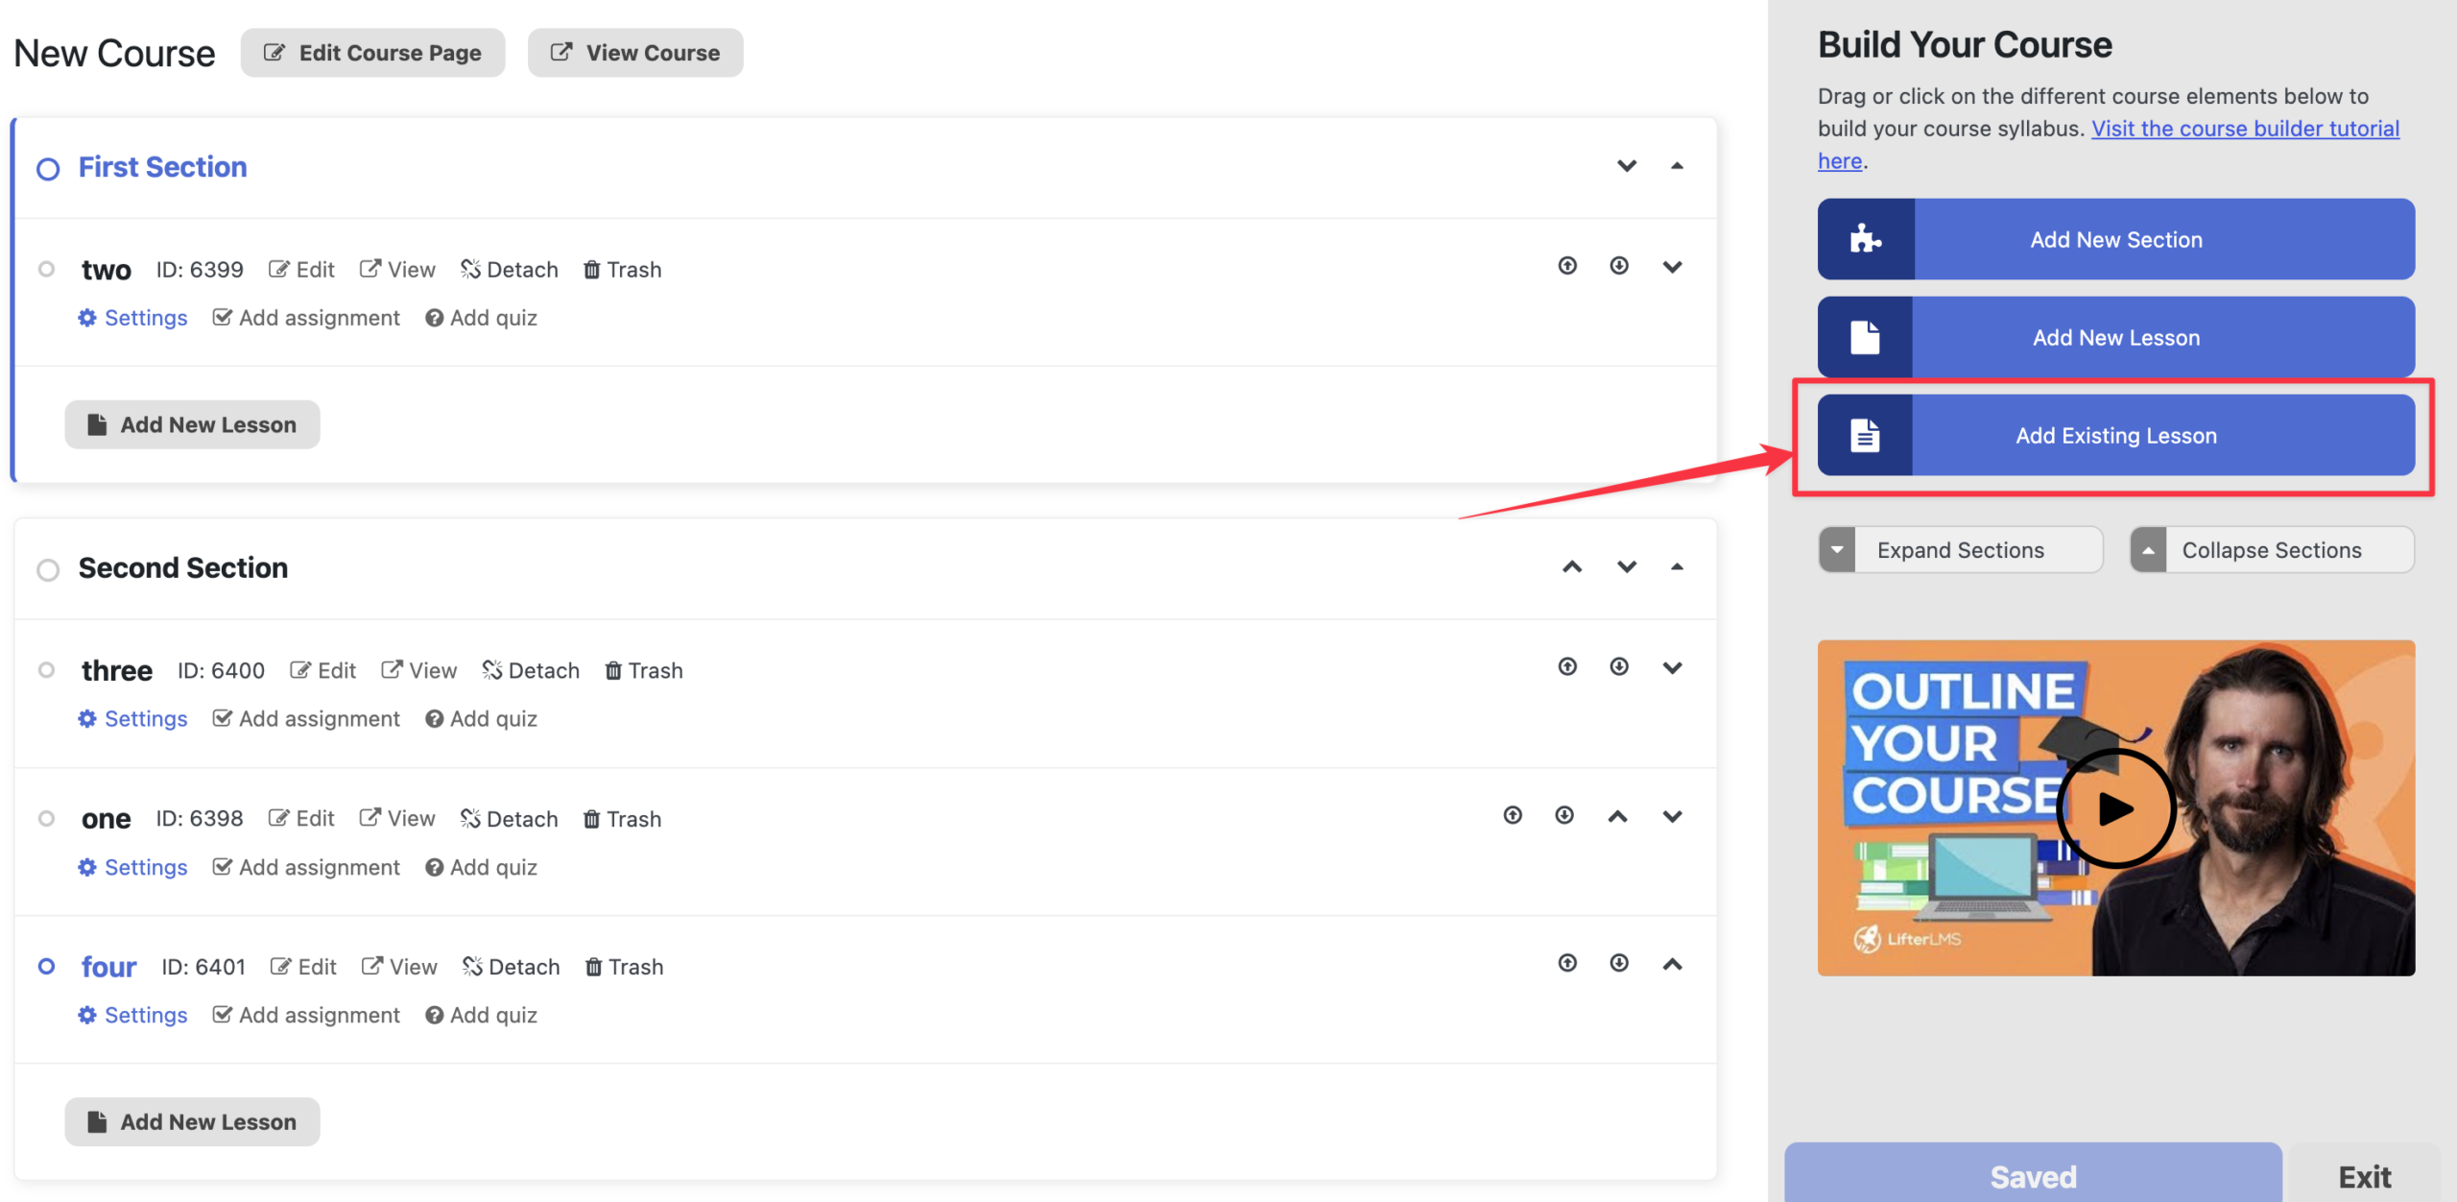Trash lesson one

622,819
